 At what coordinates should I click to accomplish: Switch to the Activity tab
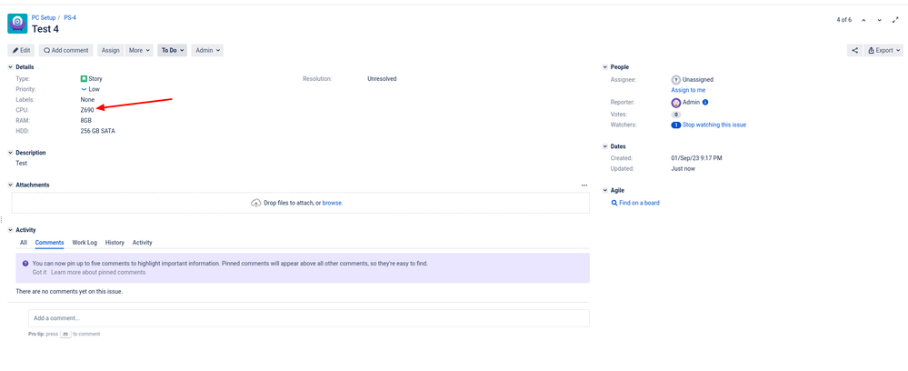pyautogui.click(x=143, y=242)
